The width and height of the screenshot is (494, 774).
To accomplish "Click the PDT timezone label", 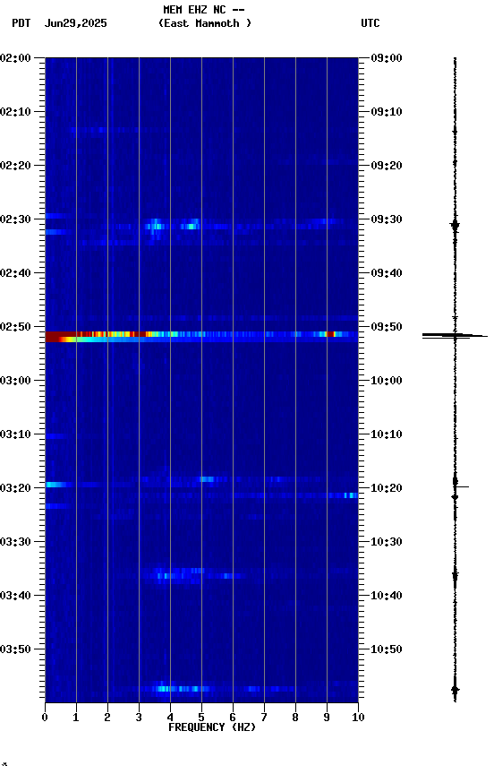I will point(21,23).
